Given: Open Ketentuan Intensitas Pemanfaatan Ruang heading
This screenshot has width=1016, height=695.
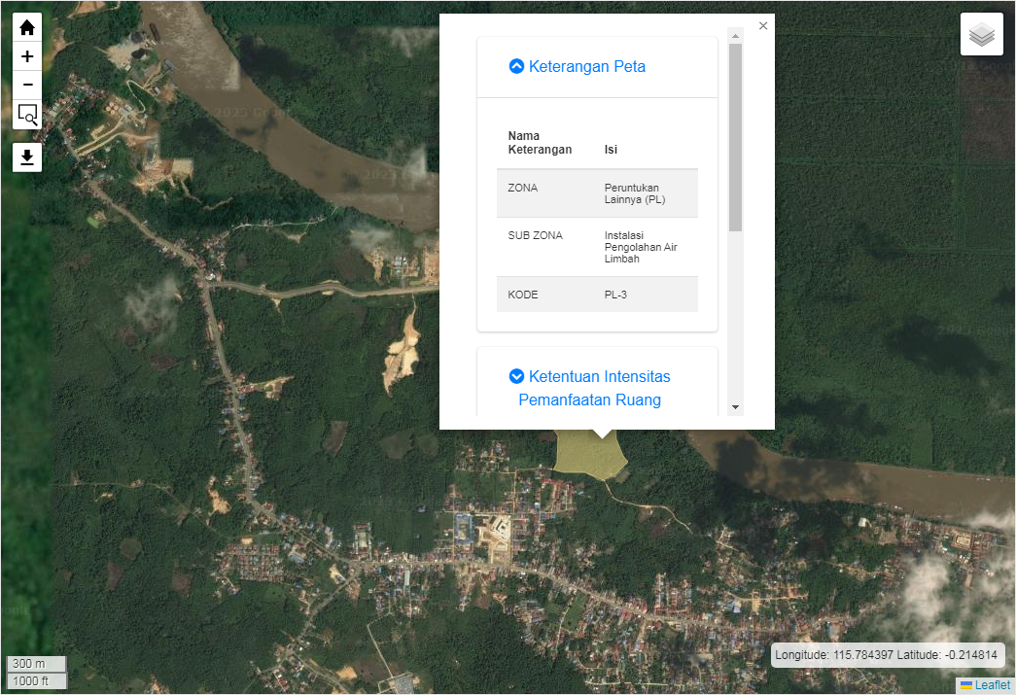Looking at the screenshot, I should pyautogui.click(x=599, y=388).
